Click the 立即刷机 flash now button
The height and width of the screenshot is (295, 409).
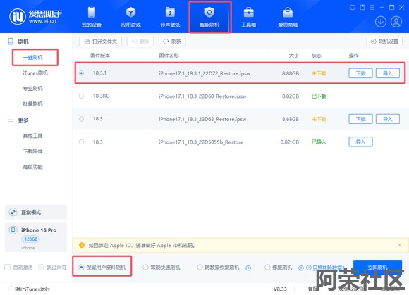coord(377,267)
